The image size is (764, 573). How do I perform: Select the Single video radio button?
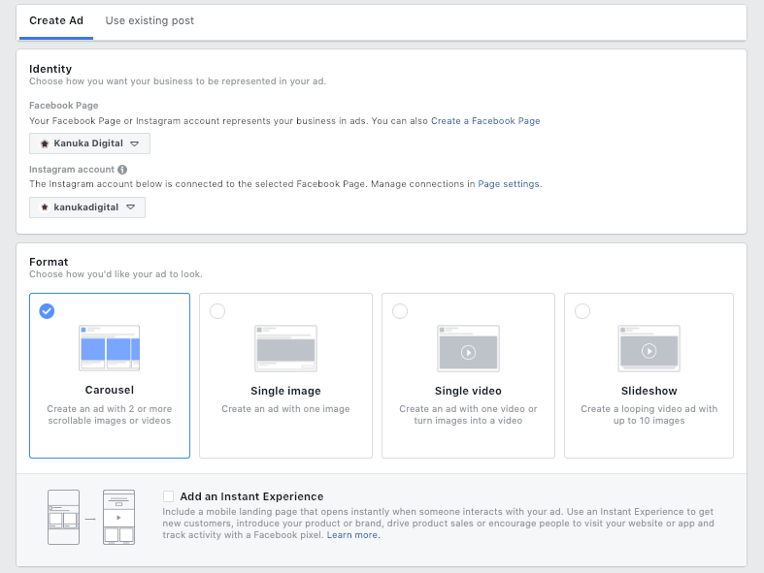coord(400,311)
